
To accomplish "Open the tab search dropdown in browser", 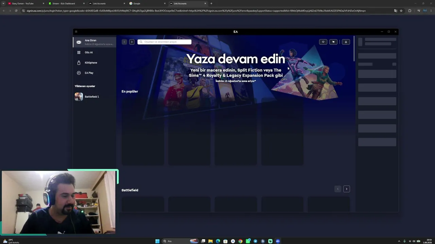I will pyautogui.click(x=3, y=3).
